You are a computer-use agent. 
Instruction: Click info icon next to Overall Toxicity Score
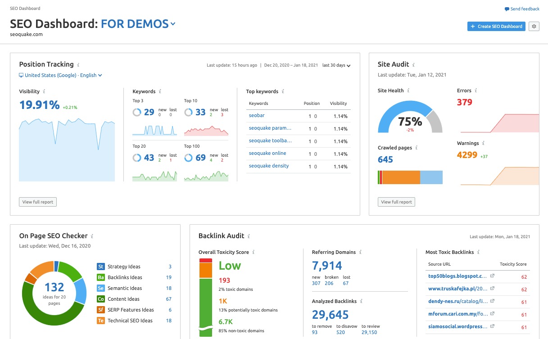coord(254,252)
